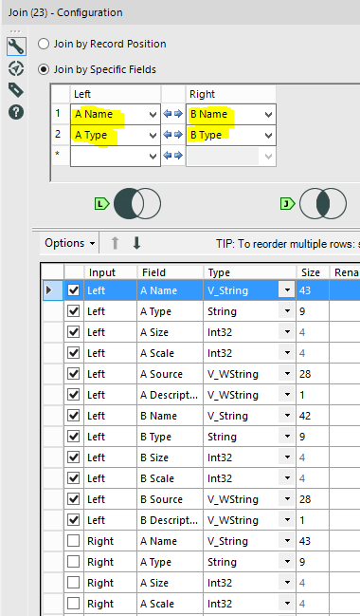360x616 pixels.
Task: Uncheck Left B Scale field
Action: point(73,478)
